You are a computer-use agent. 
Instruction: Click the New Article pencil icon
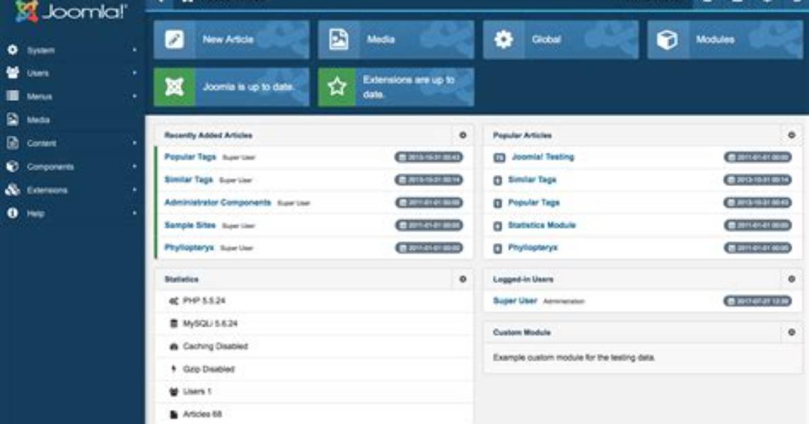click(175, 40)
